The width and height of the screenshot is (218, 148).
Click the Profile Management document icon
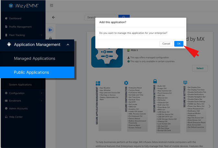pyautogui.click(x=6, y=26)
